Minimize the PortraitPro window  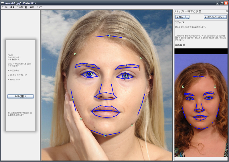coord(218,3)
